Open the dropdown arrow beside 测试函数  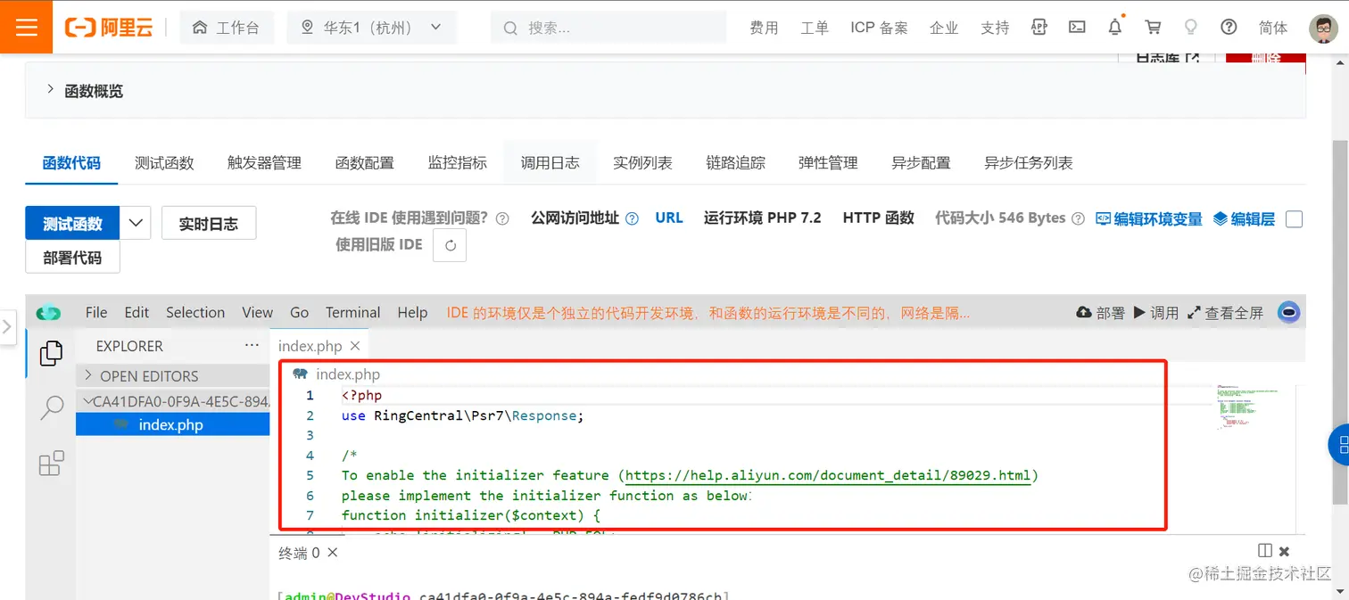point(136,223)
